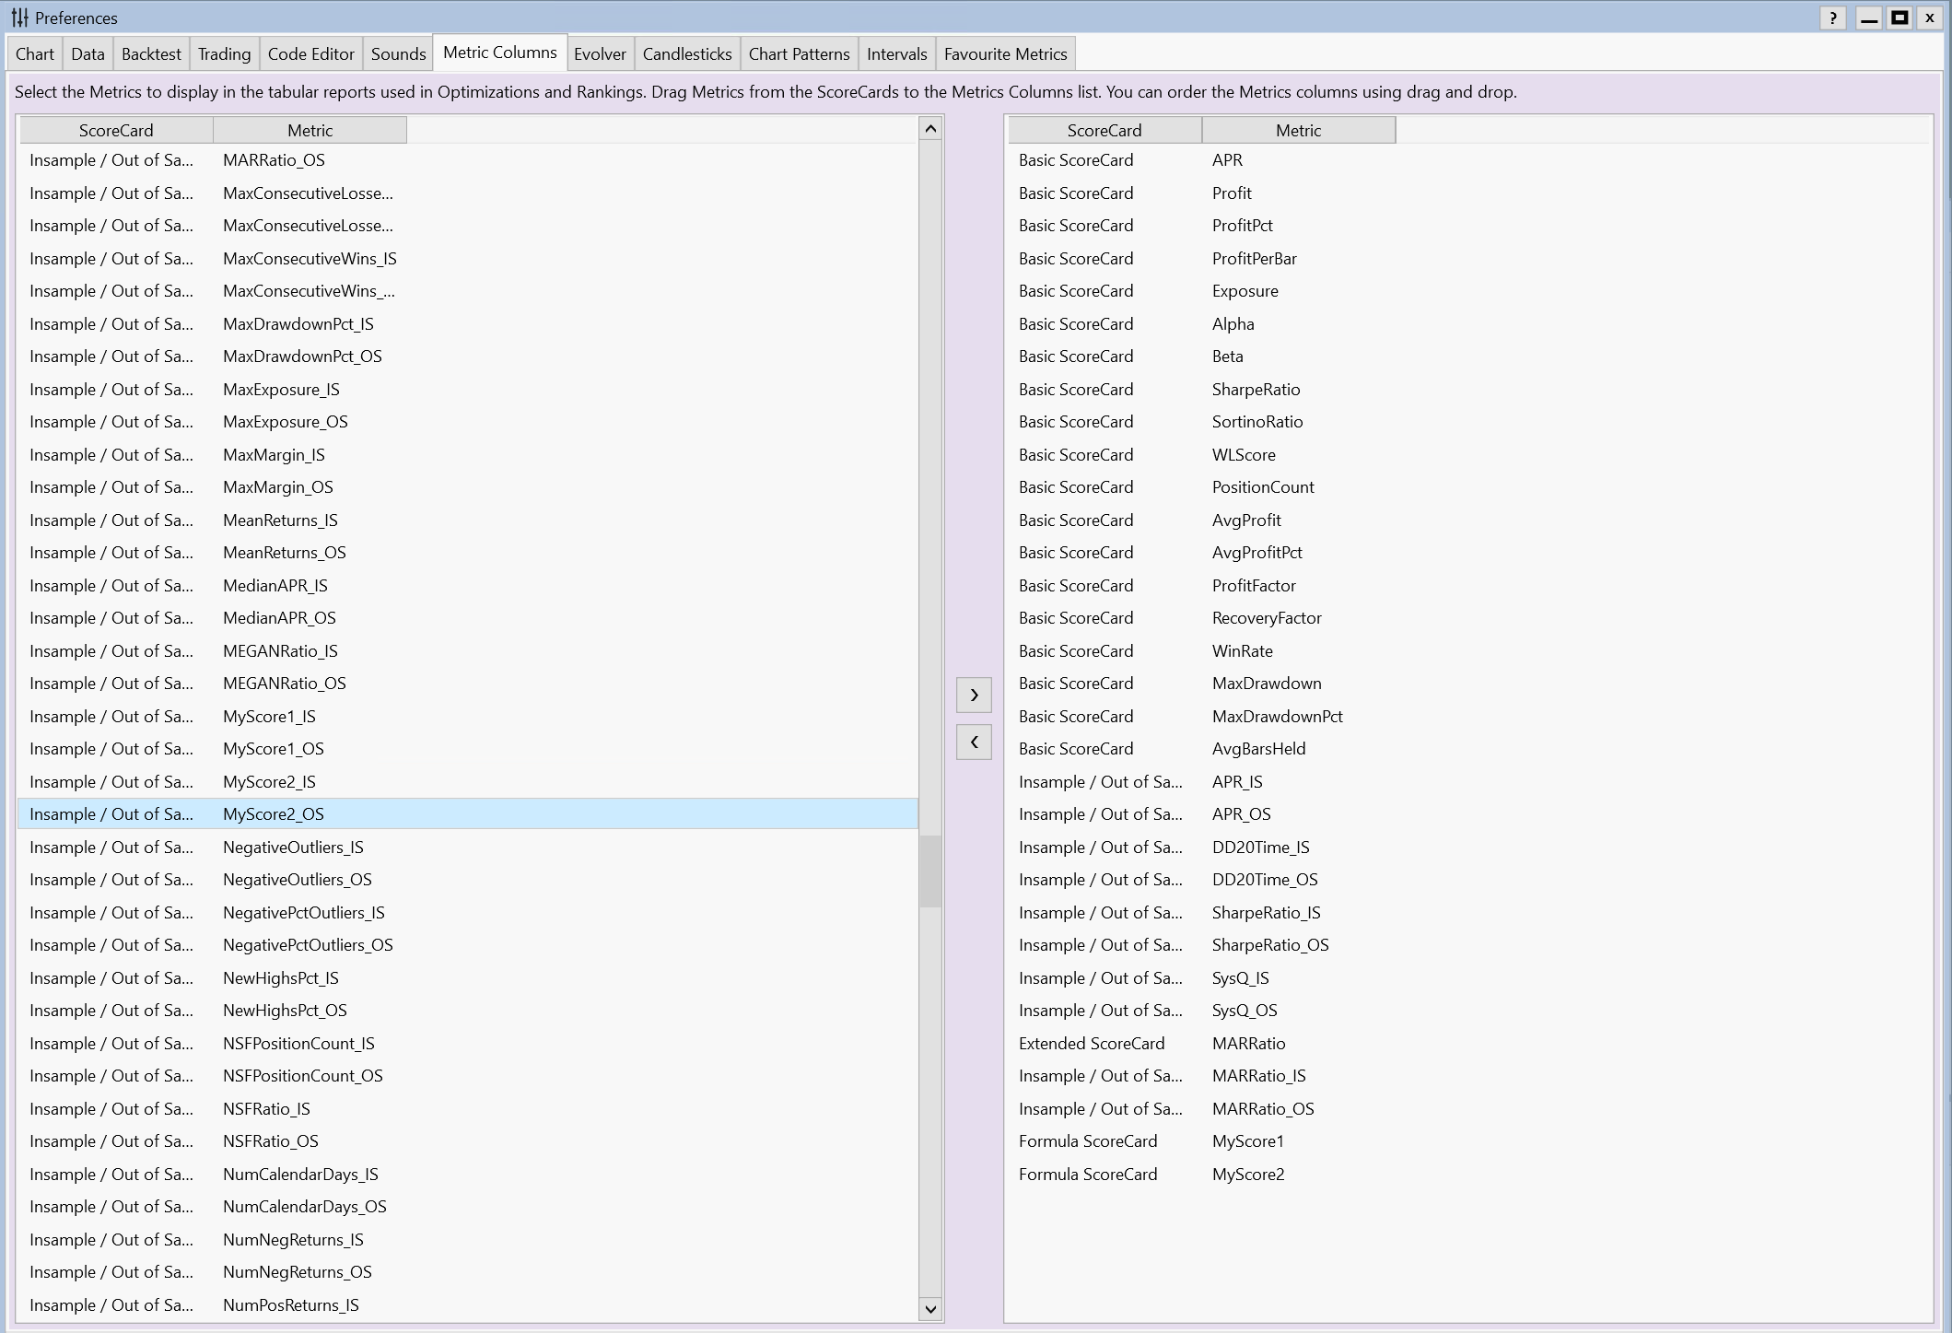Click the help question mark icon
Screen dimensions: 1952x1333
(1832, 18)
